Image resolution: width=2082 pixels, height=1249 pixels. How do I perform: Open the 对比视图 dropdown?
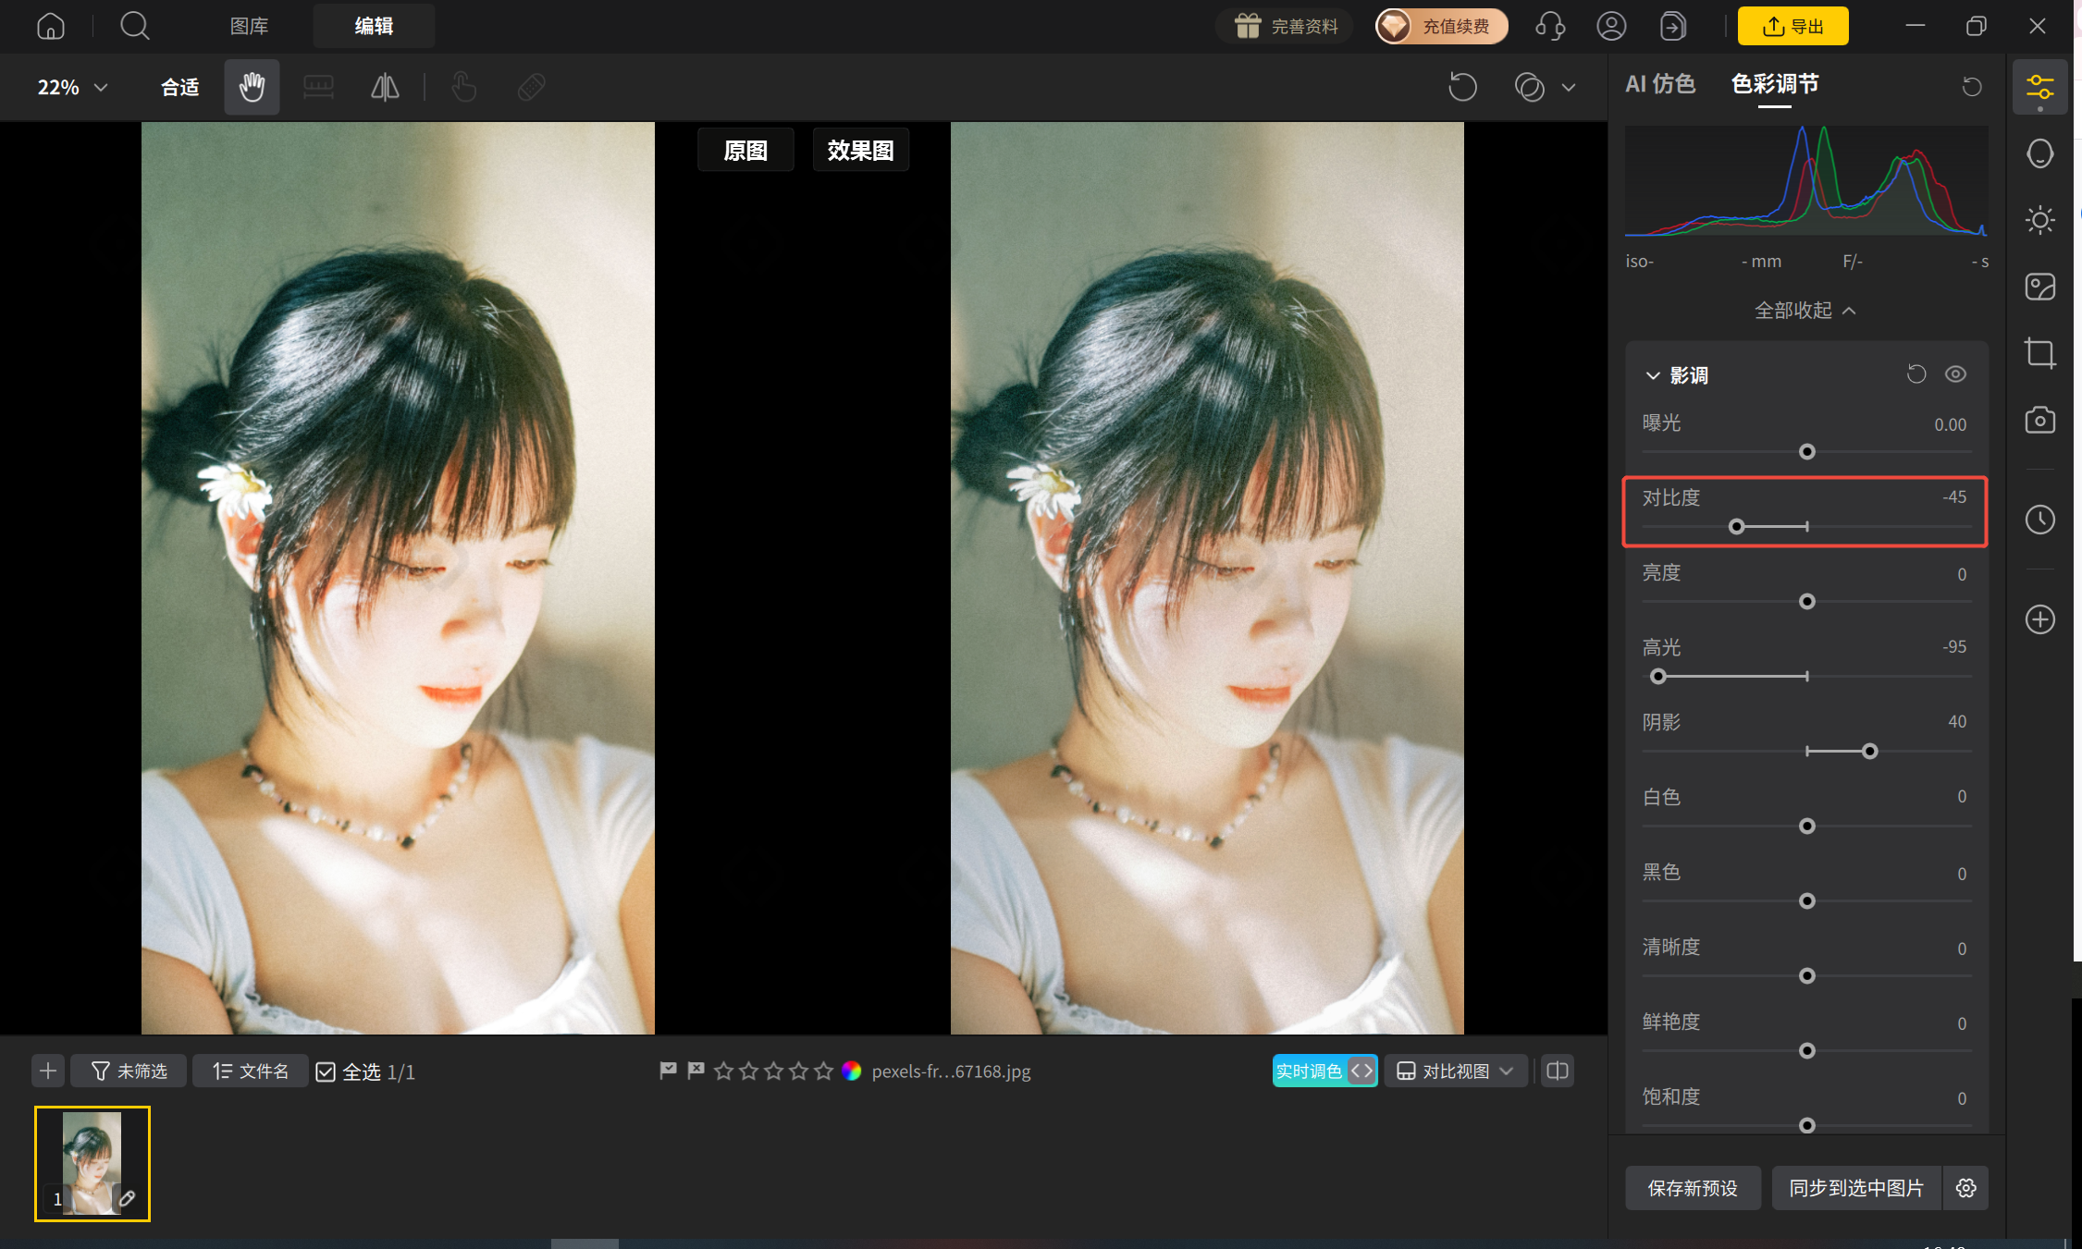[x=1455, y=1071]
